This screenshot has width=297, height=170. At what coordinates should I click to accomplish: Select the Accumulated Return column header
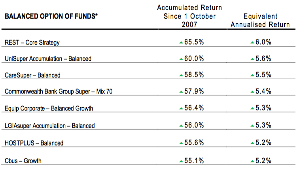189,16
